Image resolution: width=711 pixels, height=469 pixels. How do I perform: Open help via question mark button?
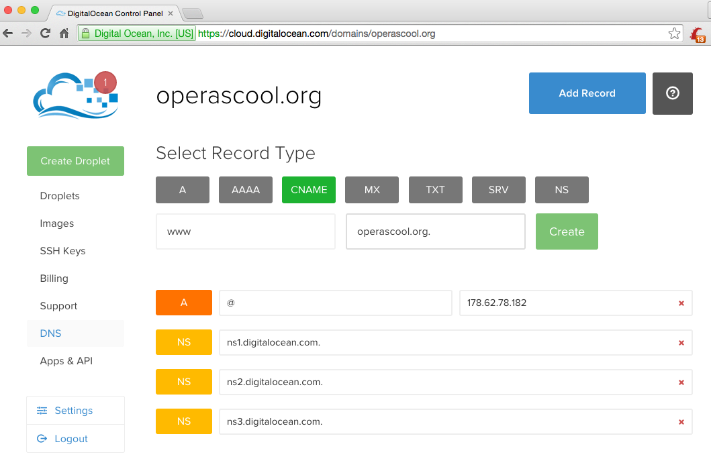pyautogui.click(x=673, y=93)
